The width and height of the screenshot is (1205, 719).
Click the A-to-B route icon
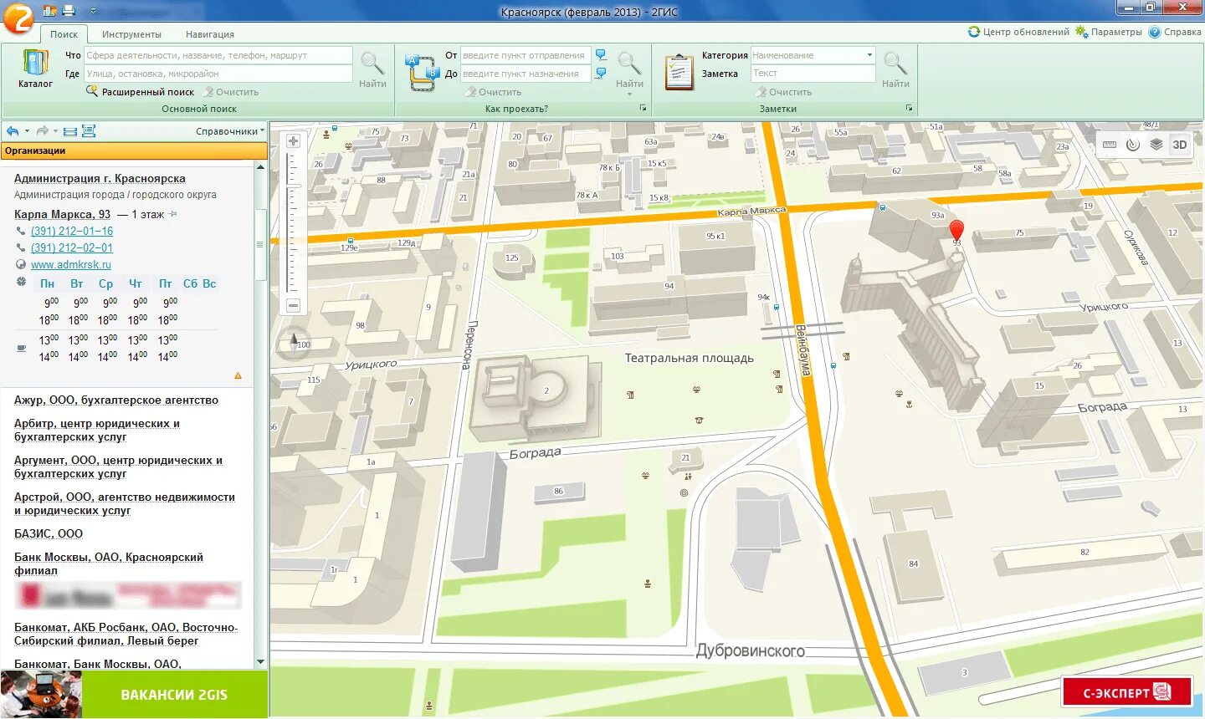click(422, 72)
